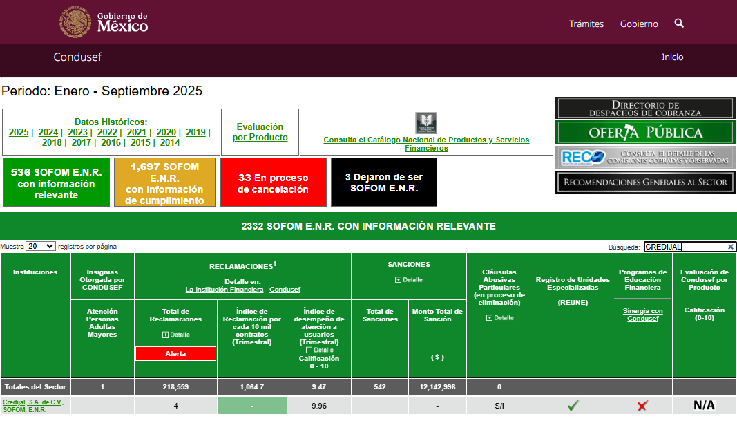737x421 pixels.
Task: Open the product catalog book icon
Action: [426, 123]
